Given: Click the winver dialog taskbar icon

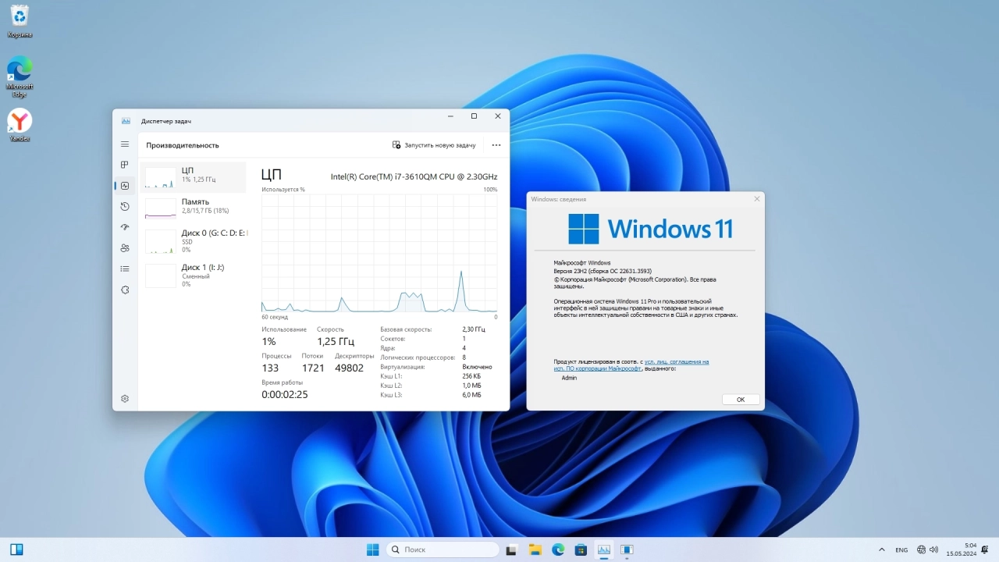Looking at the screenshot, I should tap(627, 550).
